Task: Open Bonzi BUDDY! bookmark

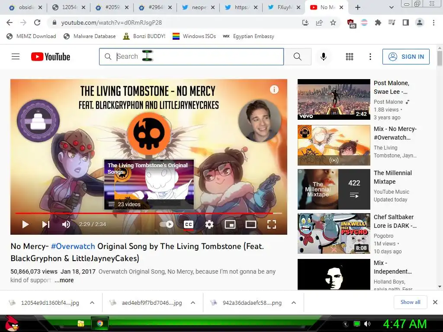Action: pyautogui.click(x=144, y=36)
